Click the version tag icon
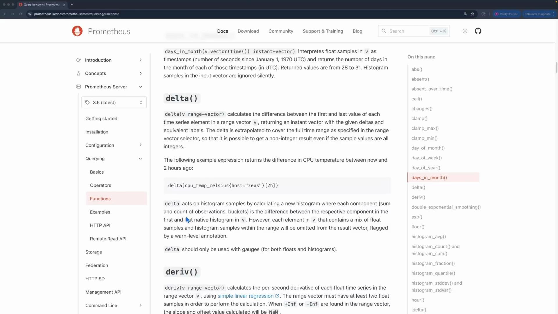Image resolution: width=558 pixels, height=314 pixels. (87, 102)
